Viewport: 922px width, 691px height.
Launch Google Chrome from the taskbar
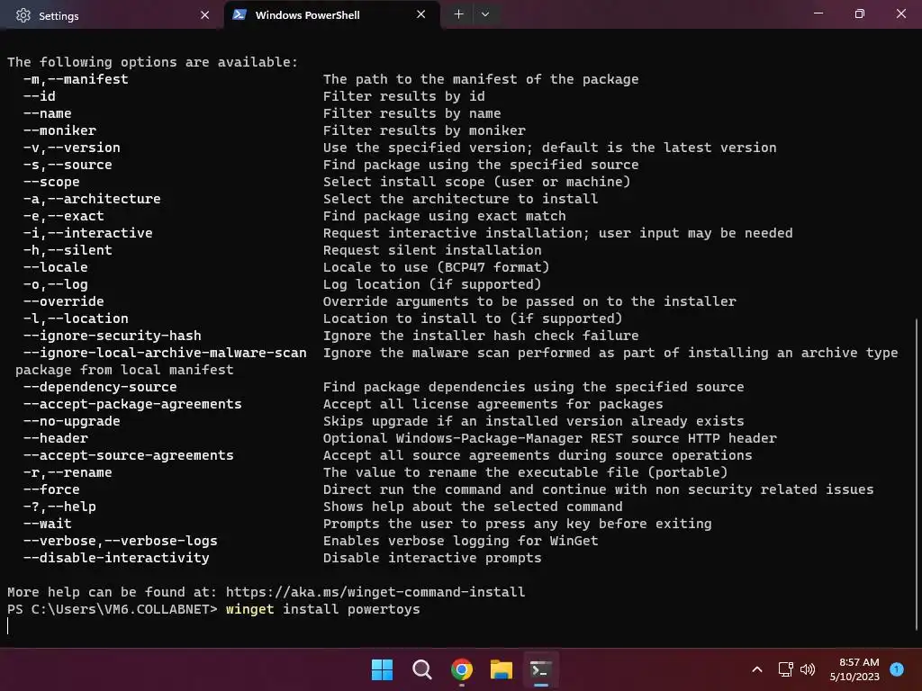pyautogui.click(x=462, y=669)
